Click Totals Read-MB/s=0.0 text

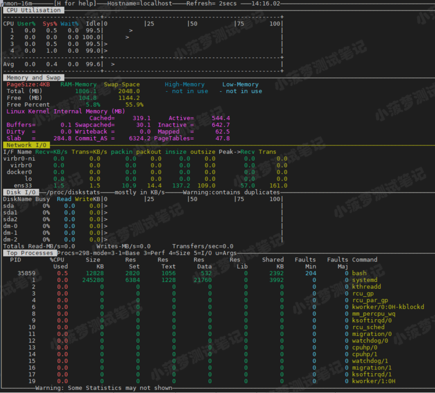pos(39,246)
